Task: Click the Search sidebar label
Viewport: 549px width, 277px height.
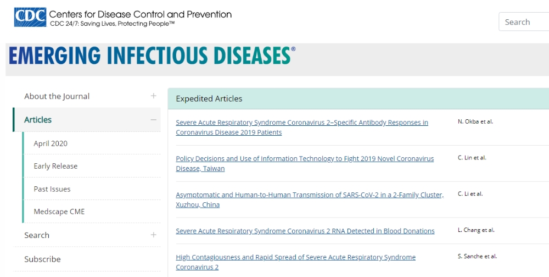Action: click(x=37, y=235)
